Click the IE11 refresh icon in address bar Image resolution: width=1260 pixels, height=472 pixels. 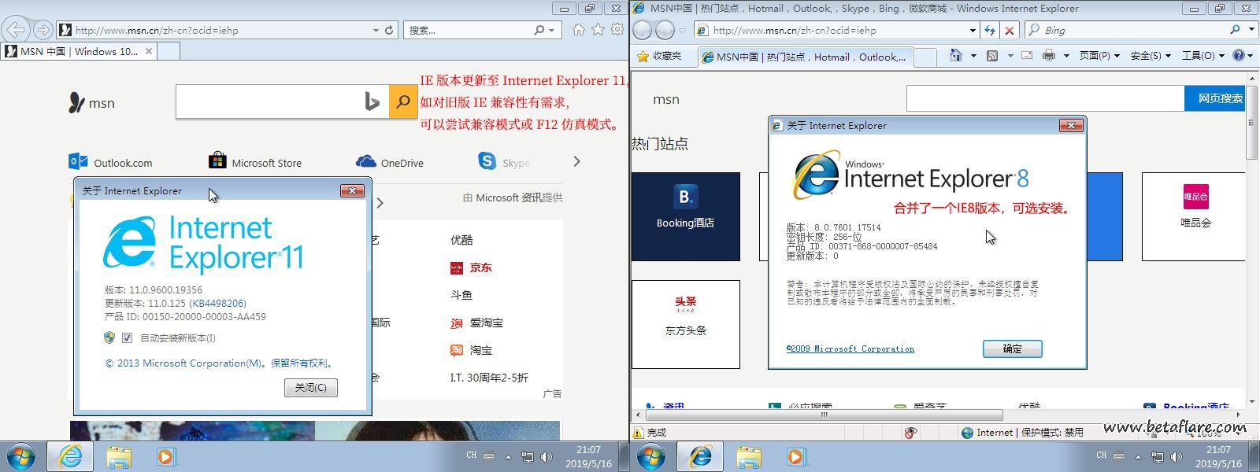389,30
